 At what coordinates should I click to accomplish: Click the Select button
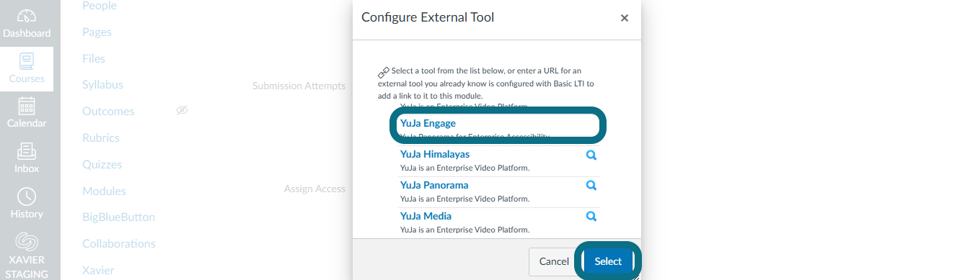608,261
